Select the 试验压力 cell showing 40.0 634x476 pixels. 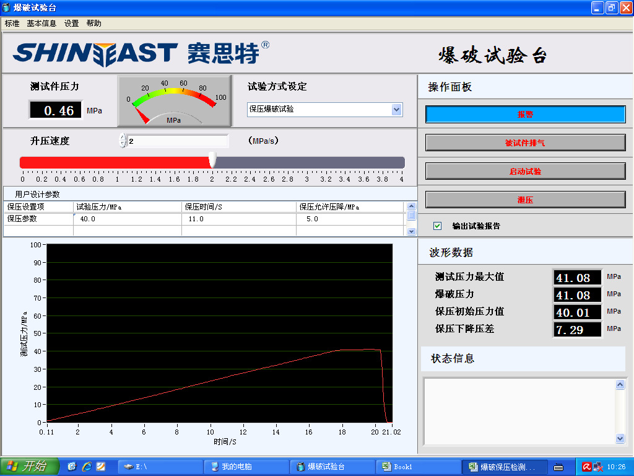click(127, 219)
